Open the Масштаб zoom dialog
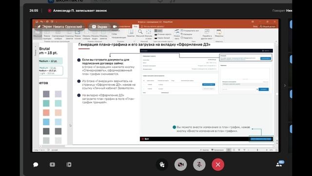This screenshot has height=176, width=312. pos(140,33)
